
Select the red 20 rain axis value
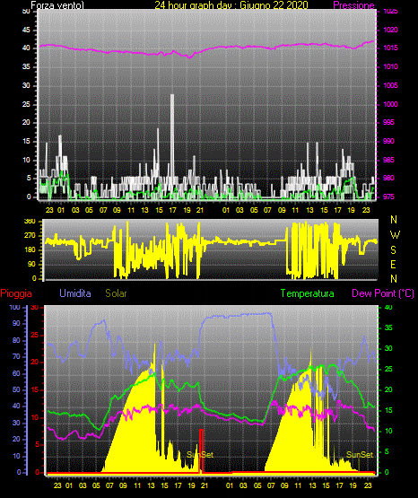click(35, 363)
